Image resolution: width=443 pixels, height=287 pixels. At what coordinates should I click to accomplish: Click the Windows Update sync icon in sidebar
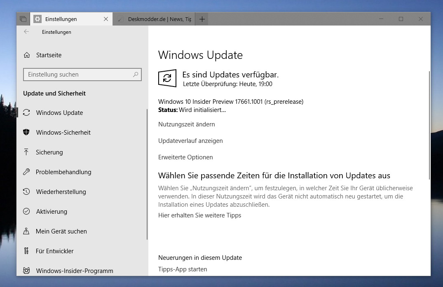pos(26,112)
